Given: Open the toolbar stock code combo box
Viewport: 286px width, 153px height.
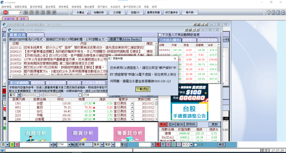Looking at the screenshot, I should pos(20,12).
